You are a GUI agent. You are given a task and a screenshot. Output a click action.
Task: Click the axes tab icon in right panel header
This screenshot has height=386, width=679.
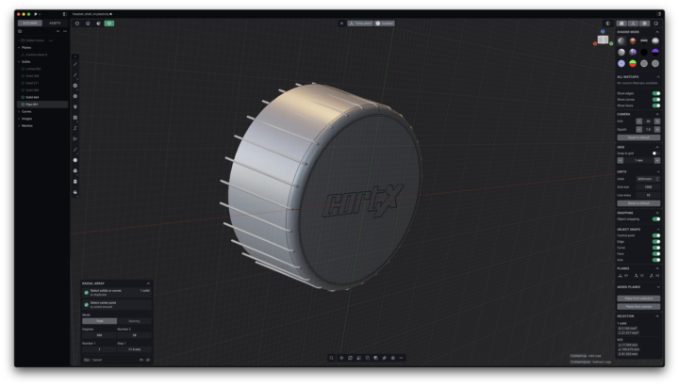click(633, 24)
